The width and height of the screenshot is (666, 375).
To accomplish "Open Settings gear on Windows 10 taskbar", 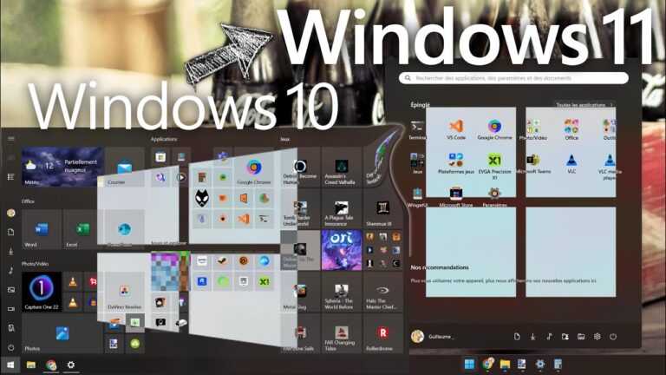I will point(71,365).
